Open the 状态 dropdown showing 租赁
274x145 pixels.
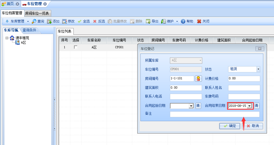coord(258,69)
